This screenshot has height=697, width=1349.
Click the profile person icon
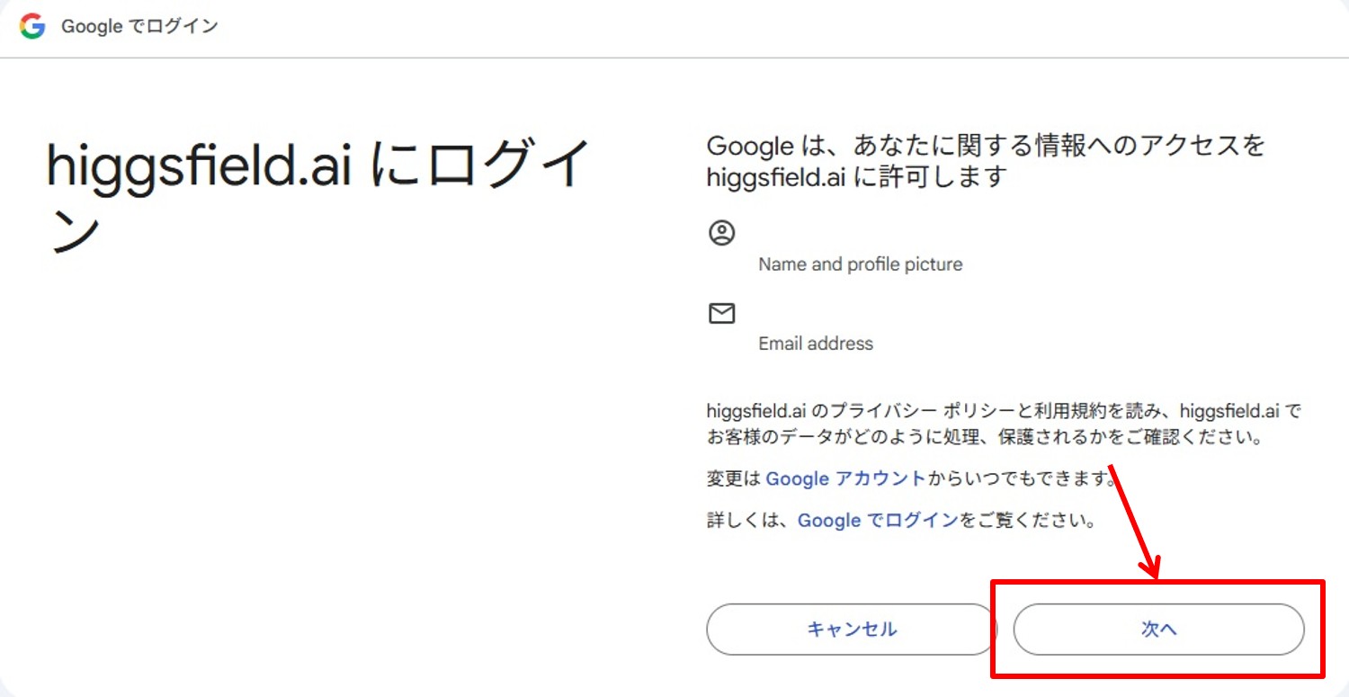pyautogui.click(x=722, y=234)
